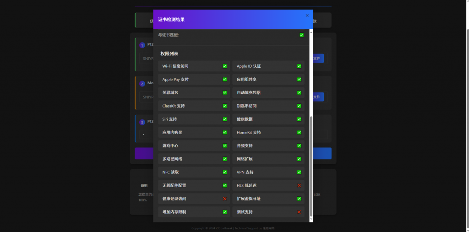Viewport: 469px width, 232px height.
Task: Click the VPN 支持 check icon
Action: click(299, 172)
